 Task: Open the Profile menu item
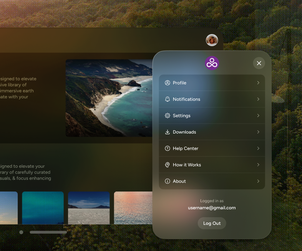(x=212, y=83)
